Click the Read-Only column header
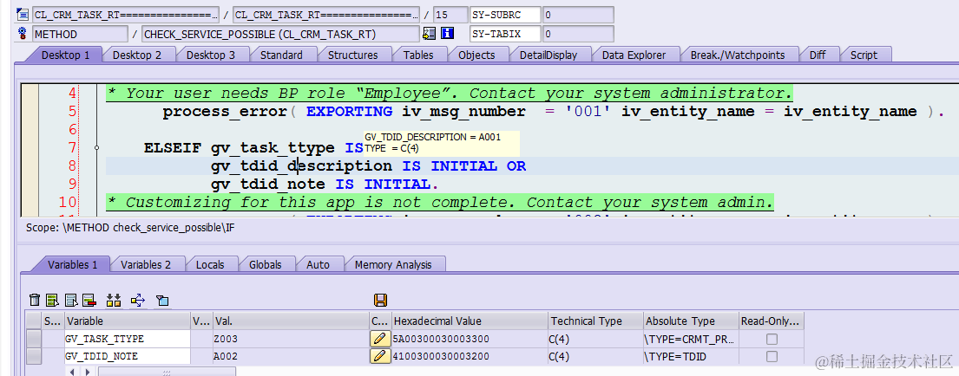The height and width of the screenshot is (376, 959). click(x=772, y=321)
